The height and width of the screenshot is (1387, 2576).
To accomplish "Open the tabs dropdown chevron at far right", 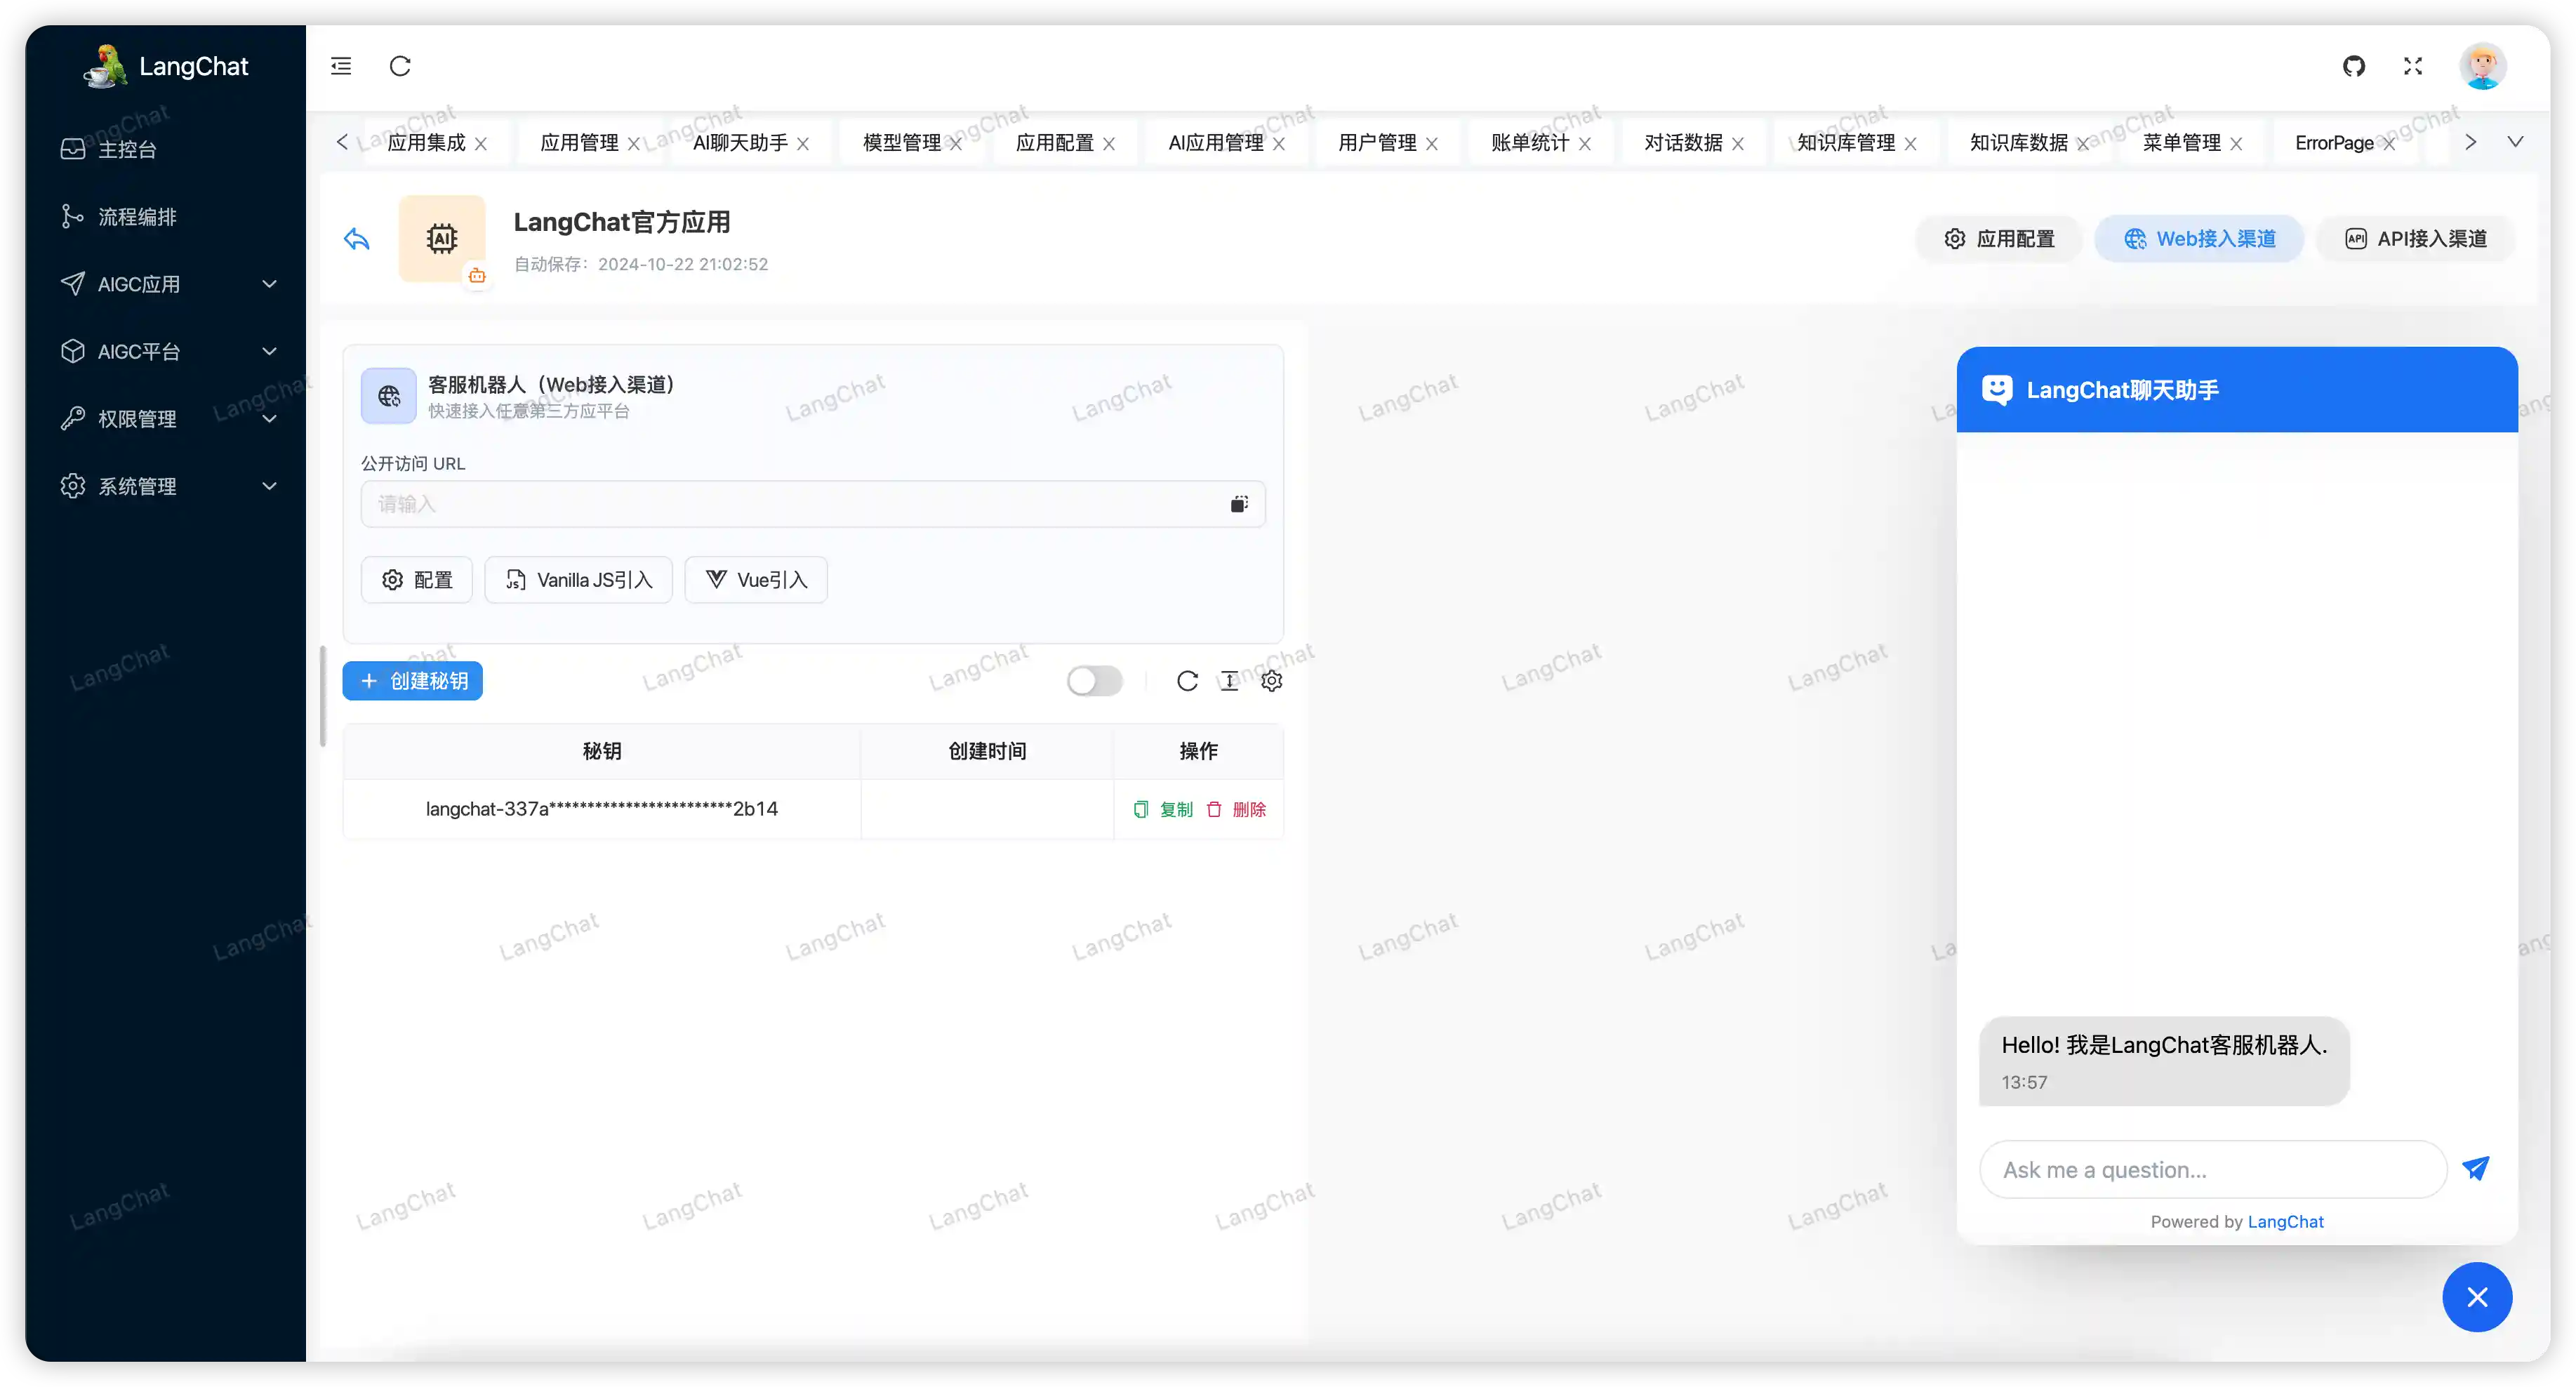I will coord(2515,142).
